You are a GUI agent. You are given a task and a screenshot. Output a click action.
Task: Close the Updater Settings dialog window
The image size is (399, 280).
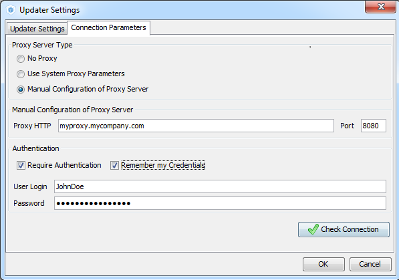pos(380,7)
